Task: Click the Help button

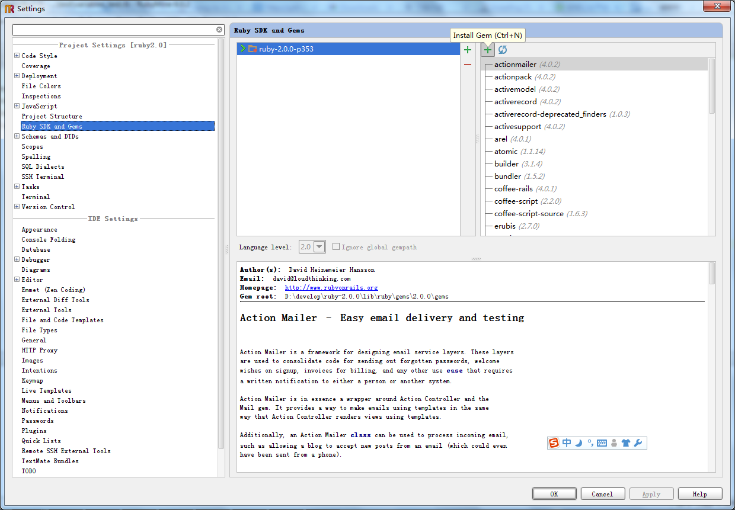Action: pos(700,493)
